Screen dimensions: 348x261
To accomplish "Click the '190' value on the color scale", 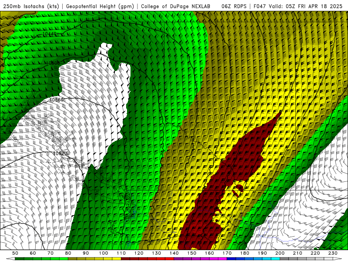I will tap(262, 253).
